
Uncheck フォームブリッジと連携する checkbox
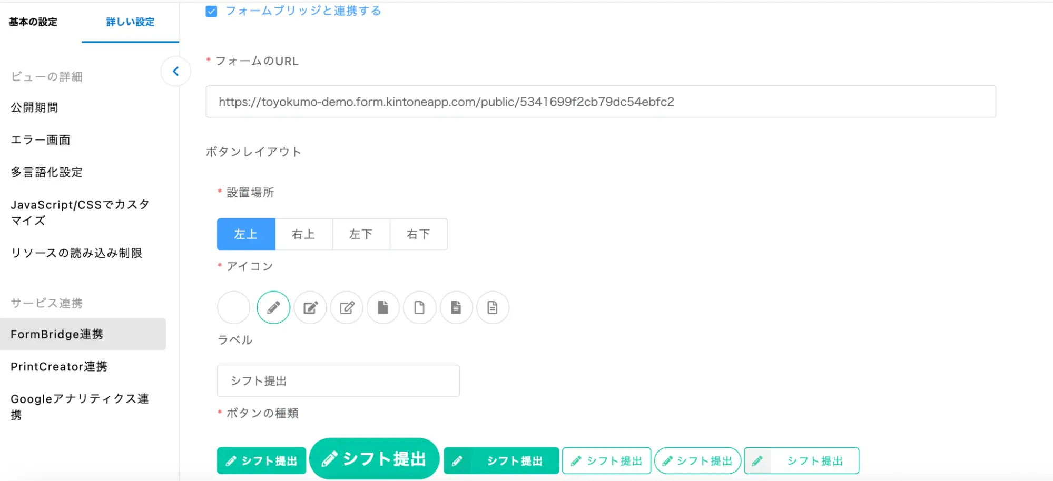pos(211,11)
